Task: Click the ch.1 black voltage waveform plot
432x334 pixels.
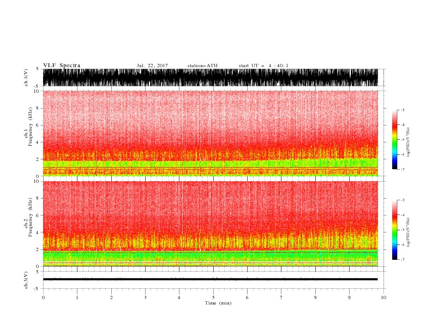Action: [x=210, y=77]
